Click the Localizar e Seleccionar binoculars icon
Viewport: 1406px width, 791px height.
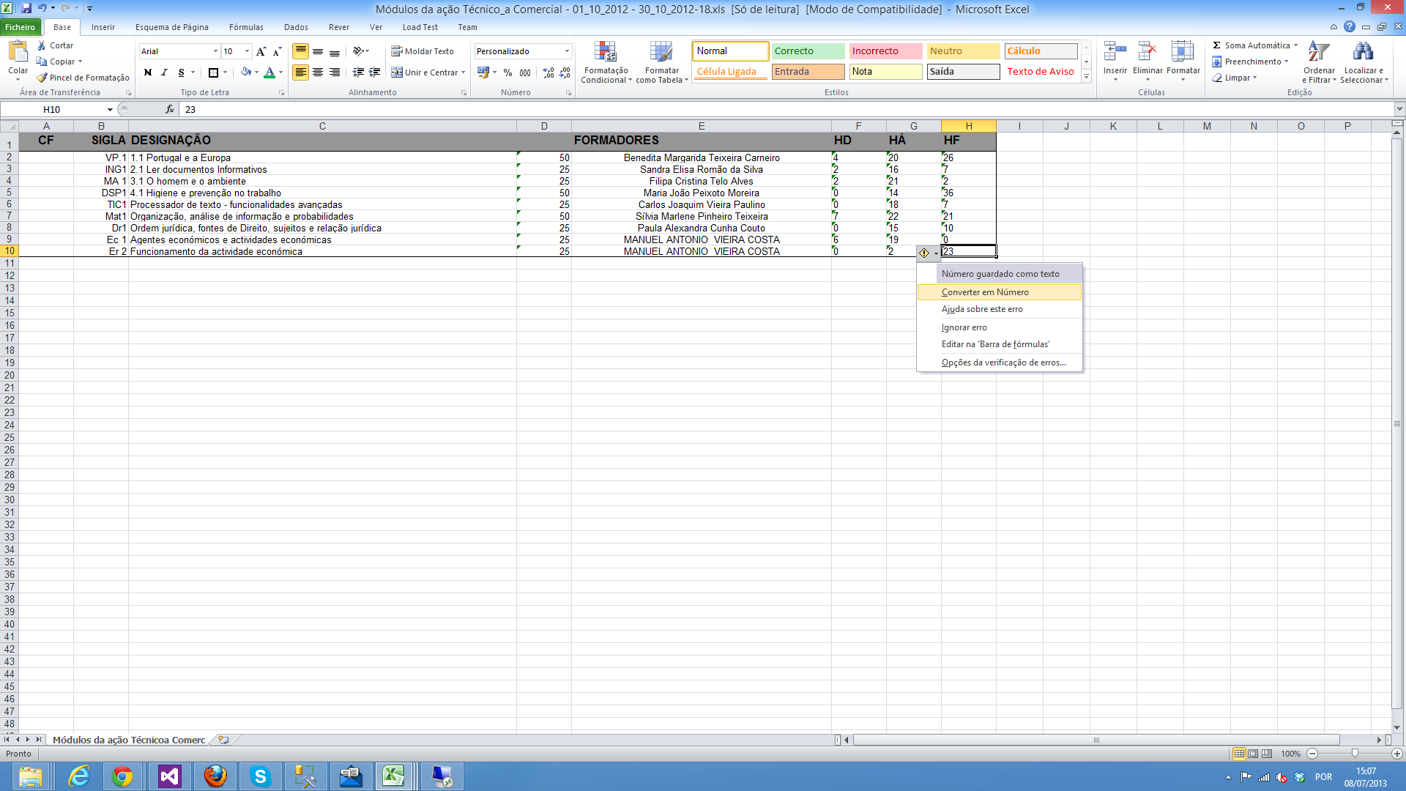pyautogui.click(x=1363, y=53)
